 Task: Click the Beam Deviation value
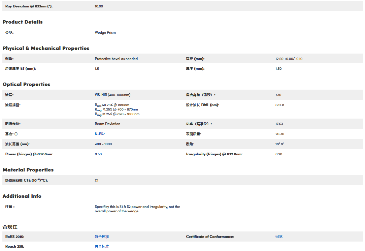point(107,124)
